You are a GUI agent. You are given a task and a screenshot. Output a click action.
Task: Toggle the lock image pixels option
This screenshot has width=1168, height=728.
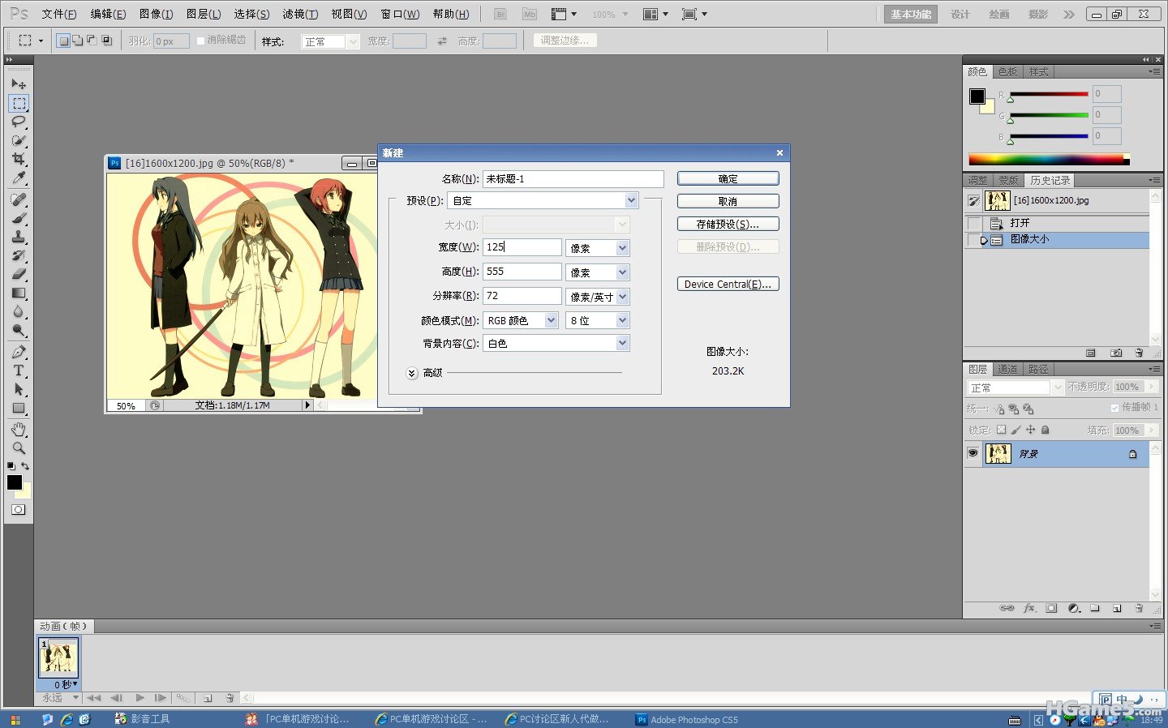1016,430
